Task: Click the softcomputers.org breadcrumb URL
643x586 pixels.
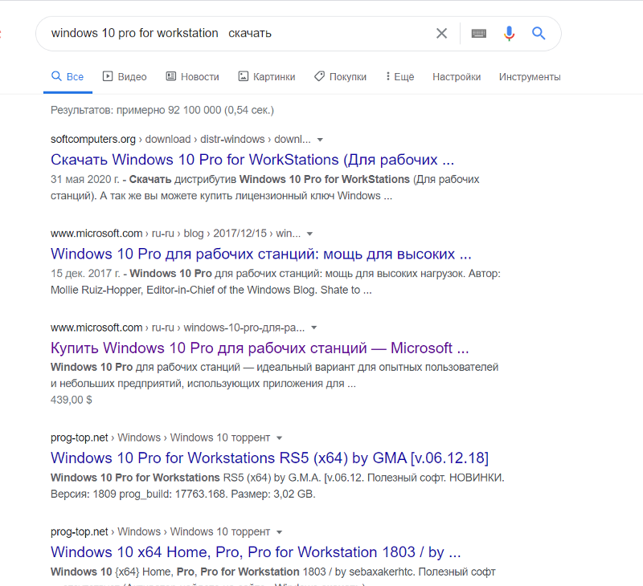Action: coord(180,140)
